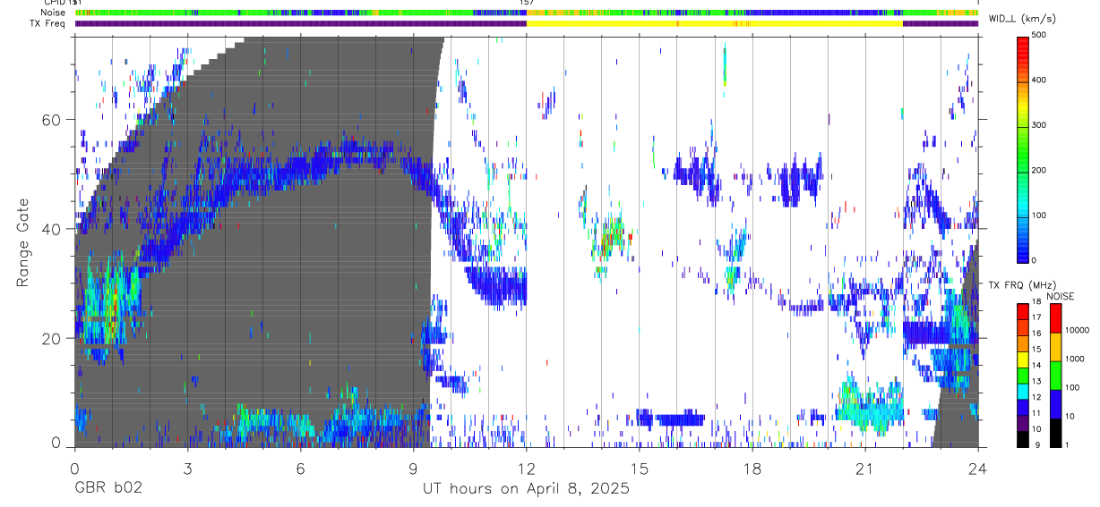Click the red segment of NOISE colorbar
The width and height of the screenshot is (1100, 507).
(1055, 318)
